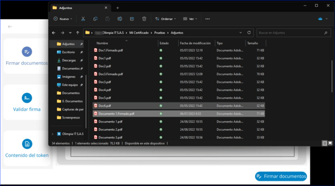Click the breadcrumb chevron after Pruebas

pyautogui.click(x=168, y=33)
